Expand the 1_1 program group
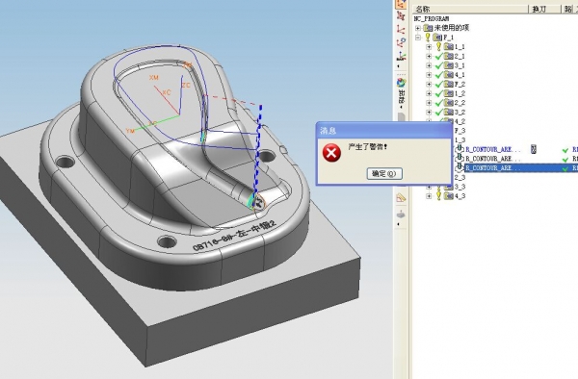578x379 pixels. (429, 47)
